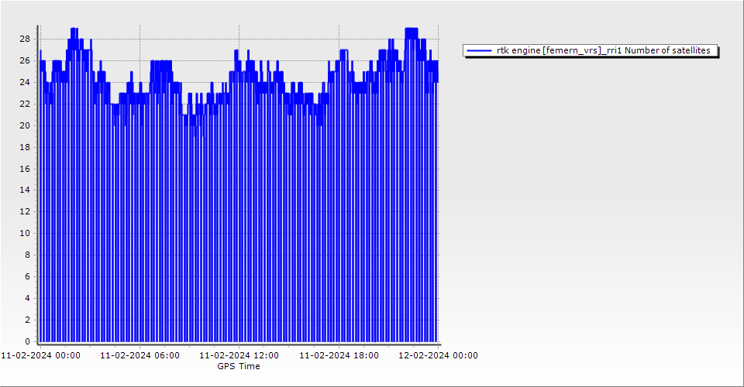Click the y-axis tick label 12

click(25, 211)
